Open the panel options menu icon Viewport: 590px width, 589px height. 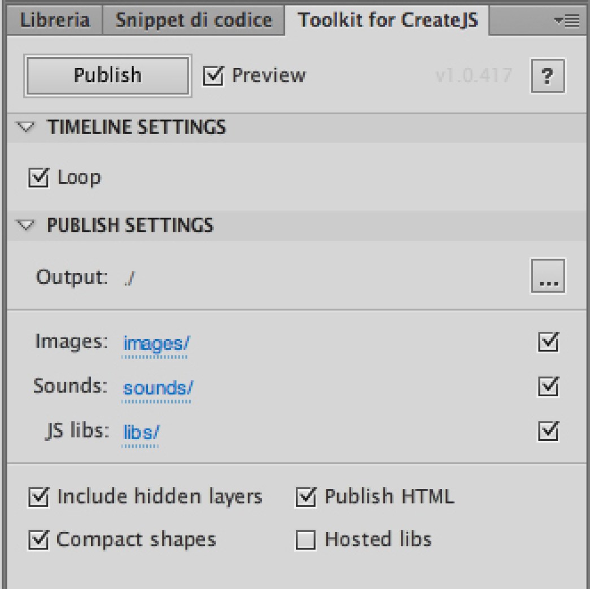pyautogui.click(x=567, y=21)
